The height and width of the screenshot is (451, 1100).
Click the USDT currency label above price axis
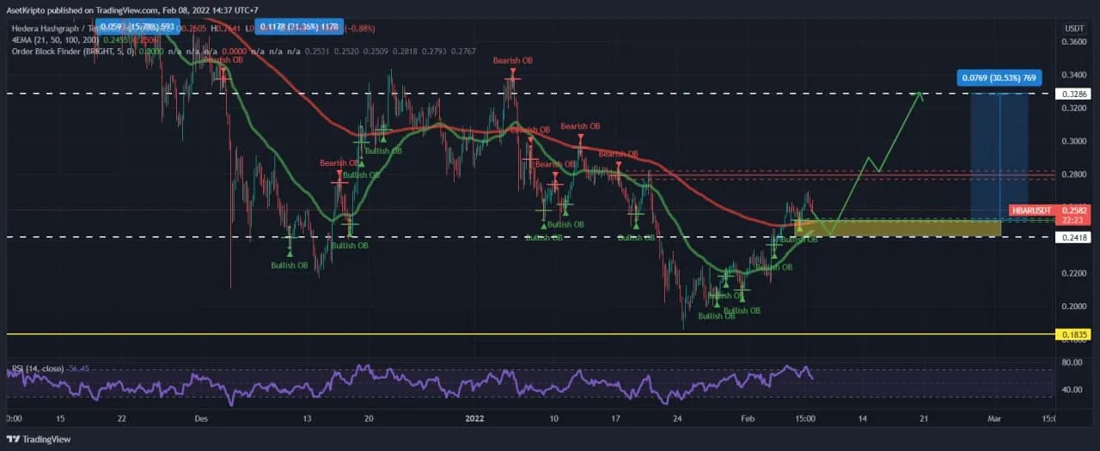1073,28
